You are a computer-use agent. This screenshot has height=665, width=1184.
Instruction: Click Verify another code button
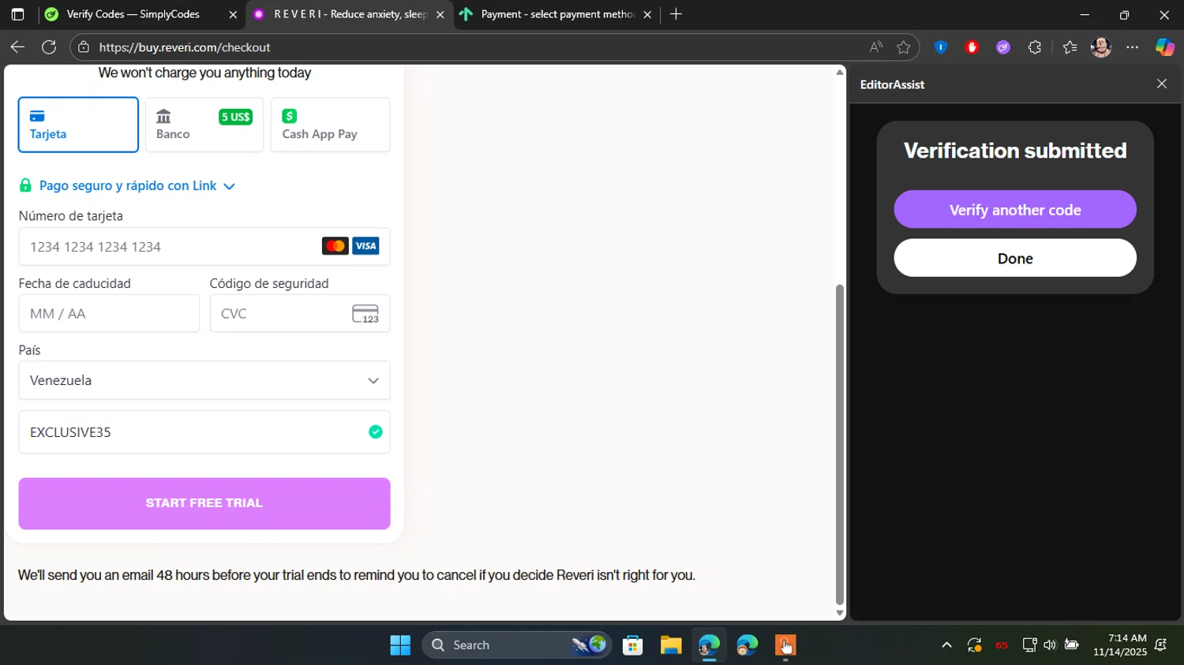pos(1015,210)
